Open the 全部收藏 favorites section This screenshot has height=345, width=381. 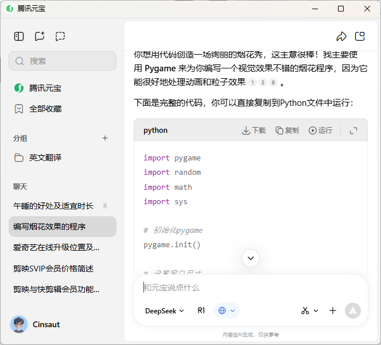click(45, 109)
